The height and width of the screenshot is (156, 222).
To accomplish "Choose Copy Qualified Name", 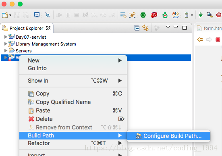I will [x=73, y=102].
